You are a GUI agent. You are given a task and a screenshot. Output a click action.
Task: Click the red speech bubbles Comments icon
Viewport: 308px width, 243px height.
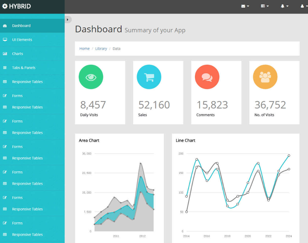coord(207,77)
